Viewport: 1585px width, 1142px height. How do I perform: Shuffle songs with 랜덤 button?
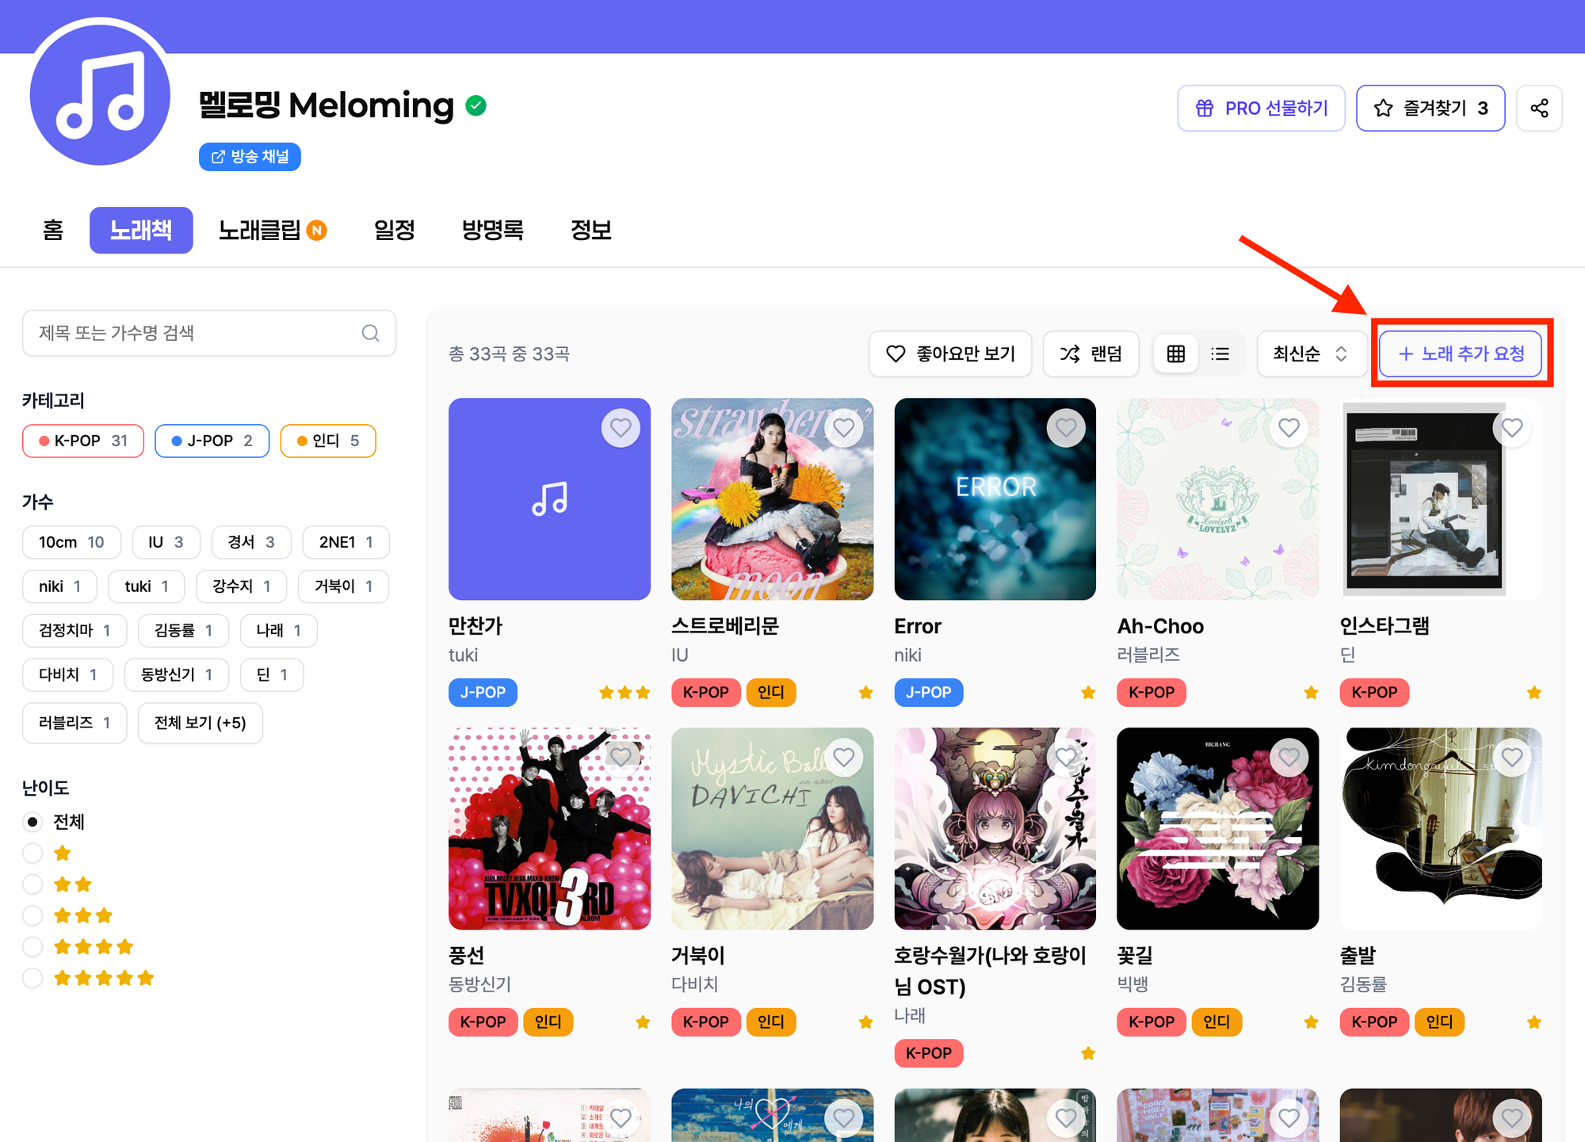(x=1091, y=353)
